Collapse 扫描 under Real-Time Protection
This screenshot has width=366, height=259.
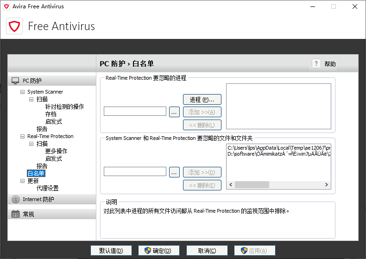pyautogui.click(x=31, y=144)
